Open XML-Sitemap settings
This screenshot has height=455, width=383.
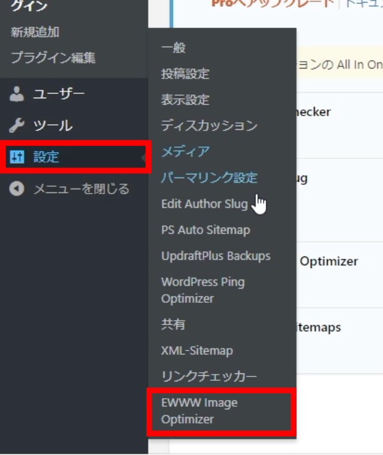(197, 351)
